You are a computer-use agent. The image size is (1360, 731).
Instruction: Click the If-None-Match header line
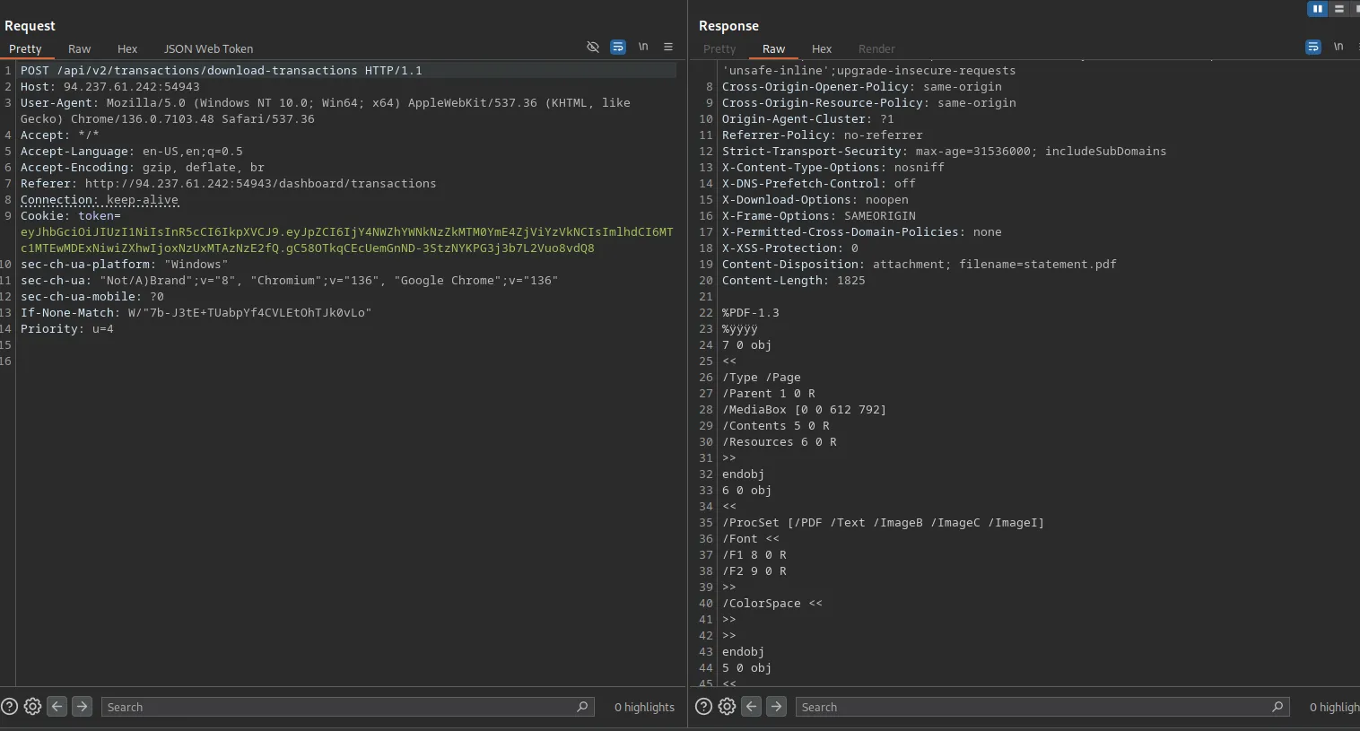point(196,313)
